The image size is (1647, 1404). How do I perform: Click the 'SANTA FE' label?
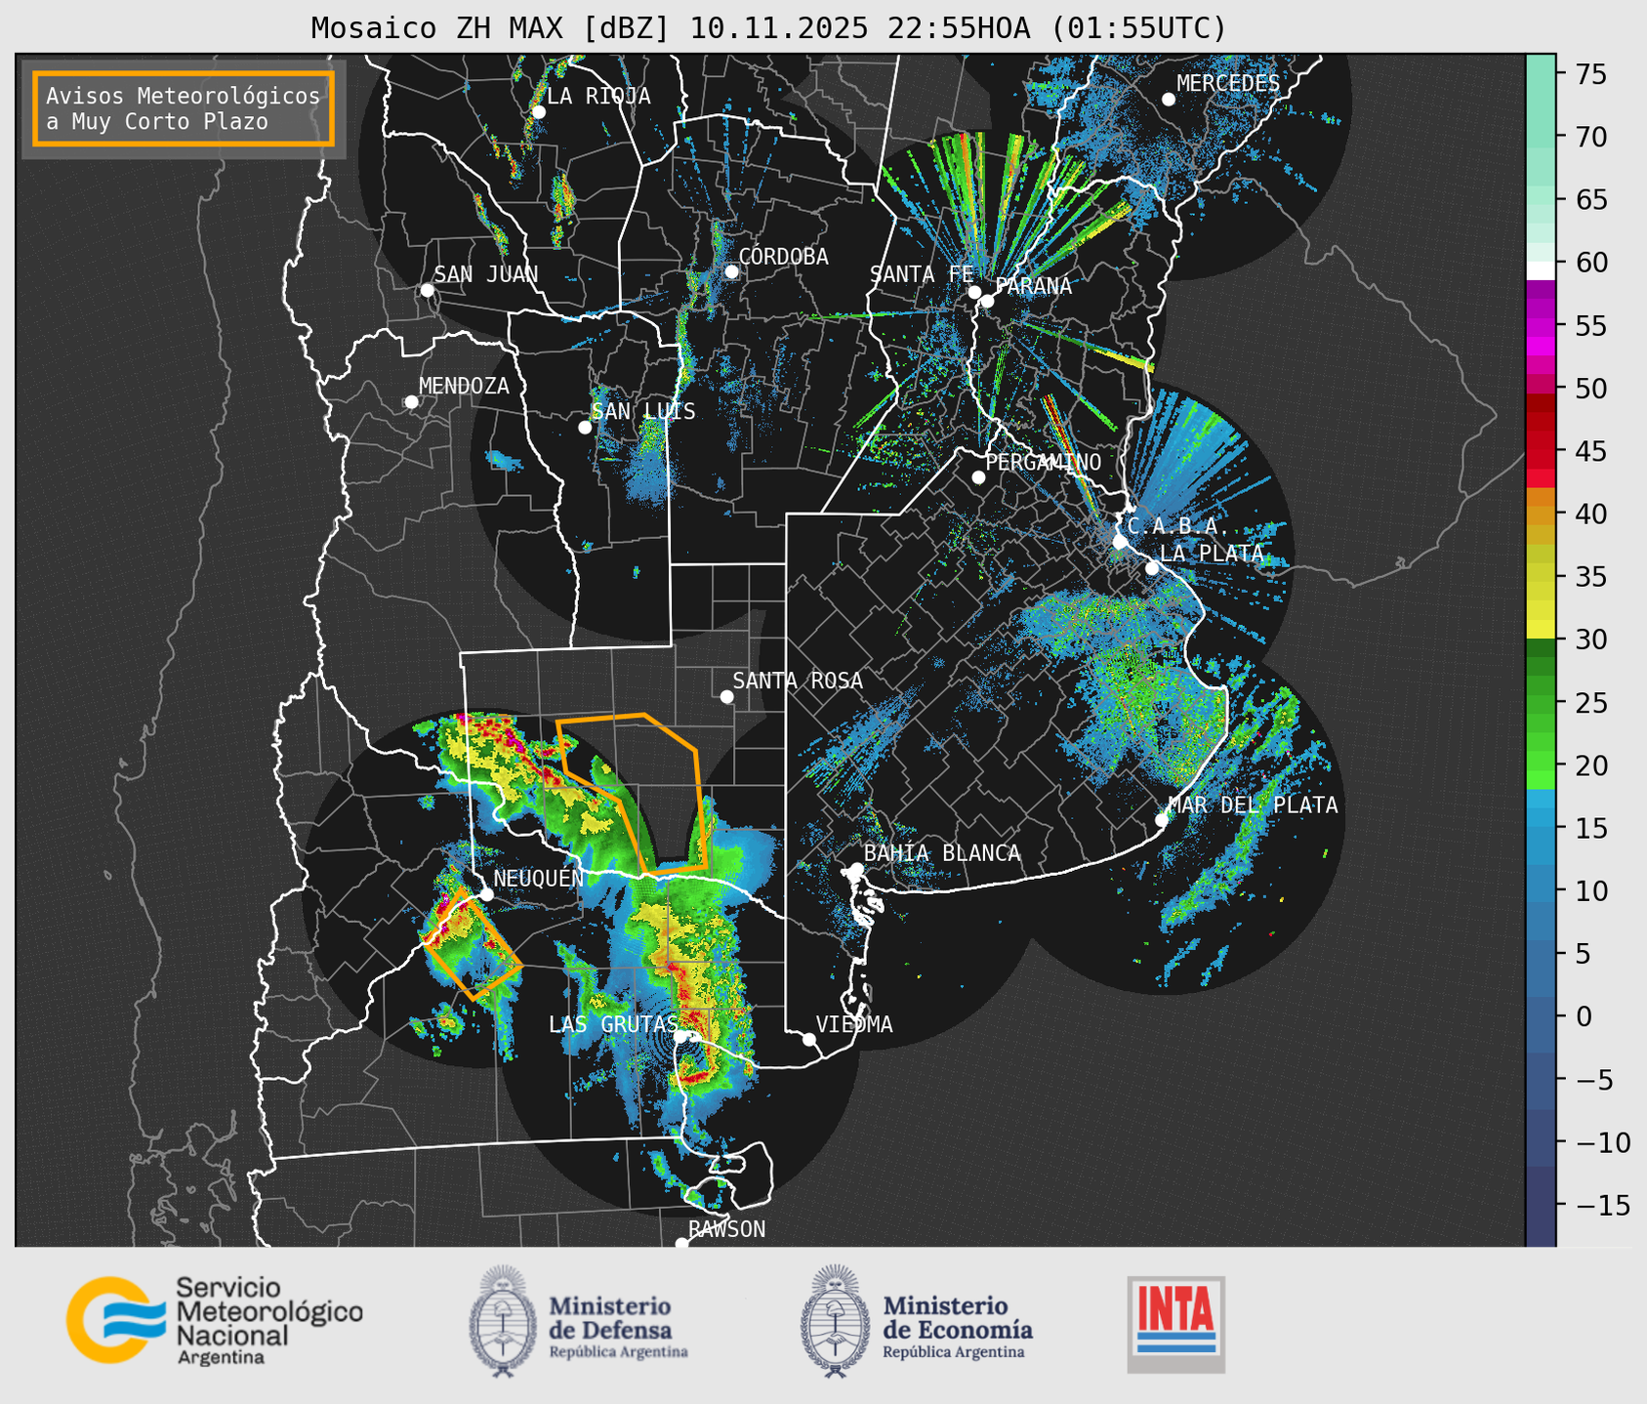pyautogui.click(x=922, y=274)
